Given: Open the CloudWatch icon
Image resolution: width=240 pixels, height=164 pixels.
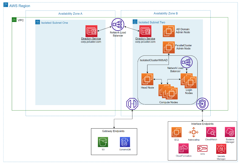Looking at the screenshot, I should [211, 132].
